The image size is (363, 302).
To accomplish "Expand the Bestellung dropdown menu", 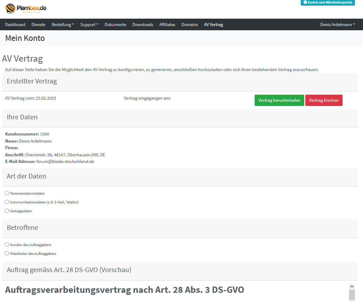I will click(x=63, y=25).
